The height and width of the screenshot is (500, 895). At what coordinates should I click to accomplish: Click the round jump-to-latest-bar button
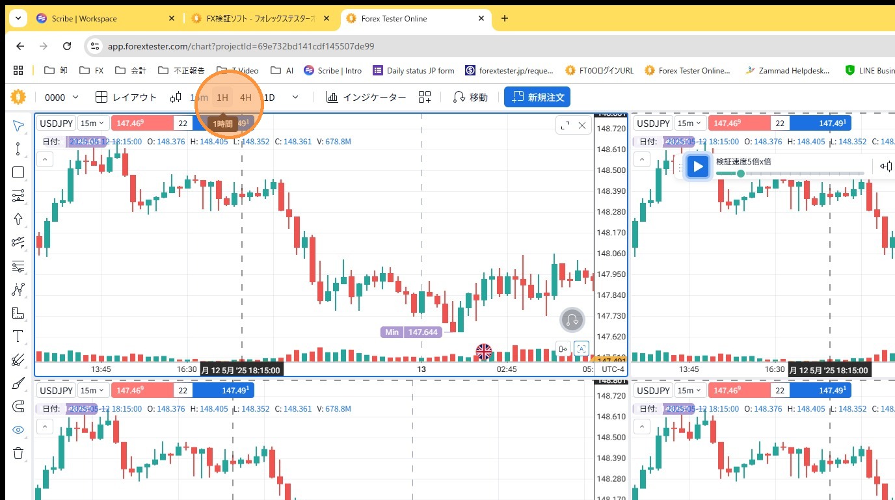pos(572,320)
